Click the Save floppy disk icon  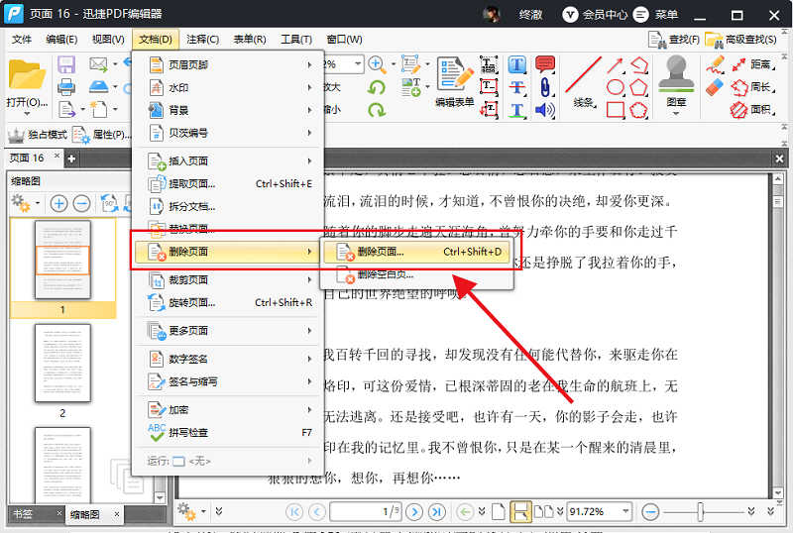66,65
